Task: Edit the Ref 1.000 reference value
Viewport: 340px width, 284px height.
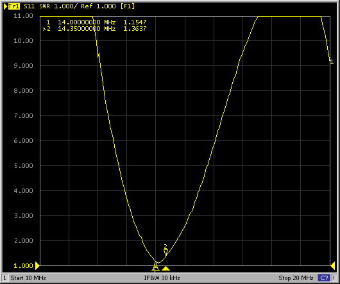Action: click(x=98, y=6)
